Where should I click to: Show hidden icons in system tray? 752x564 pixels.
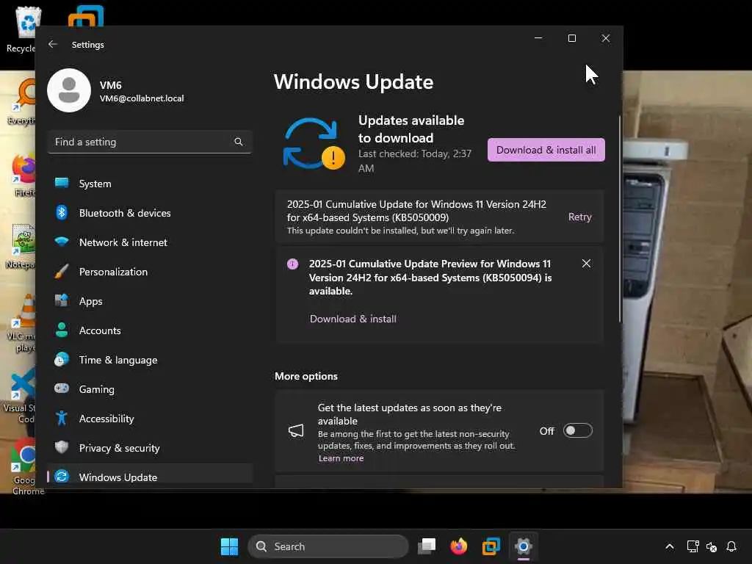tap(670, 546)
